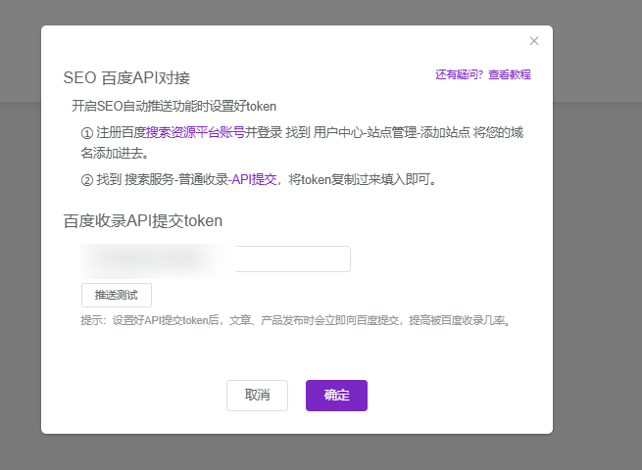Cancel with the 取消 button

(x=257, y=396)
